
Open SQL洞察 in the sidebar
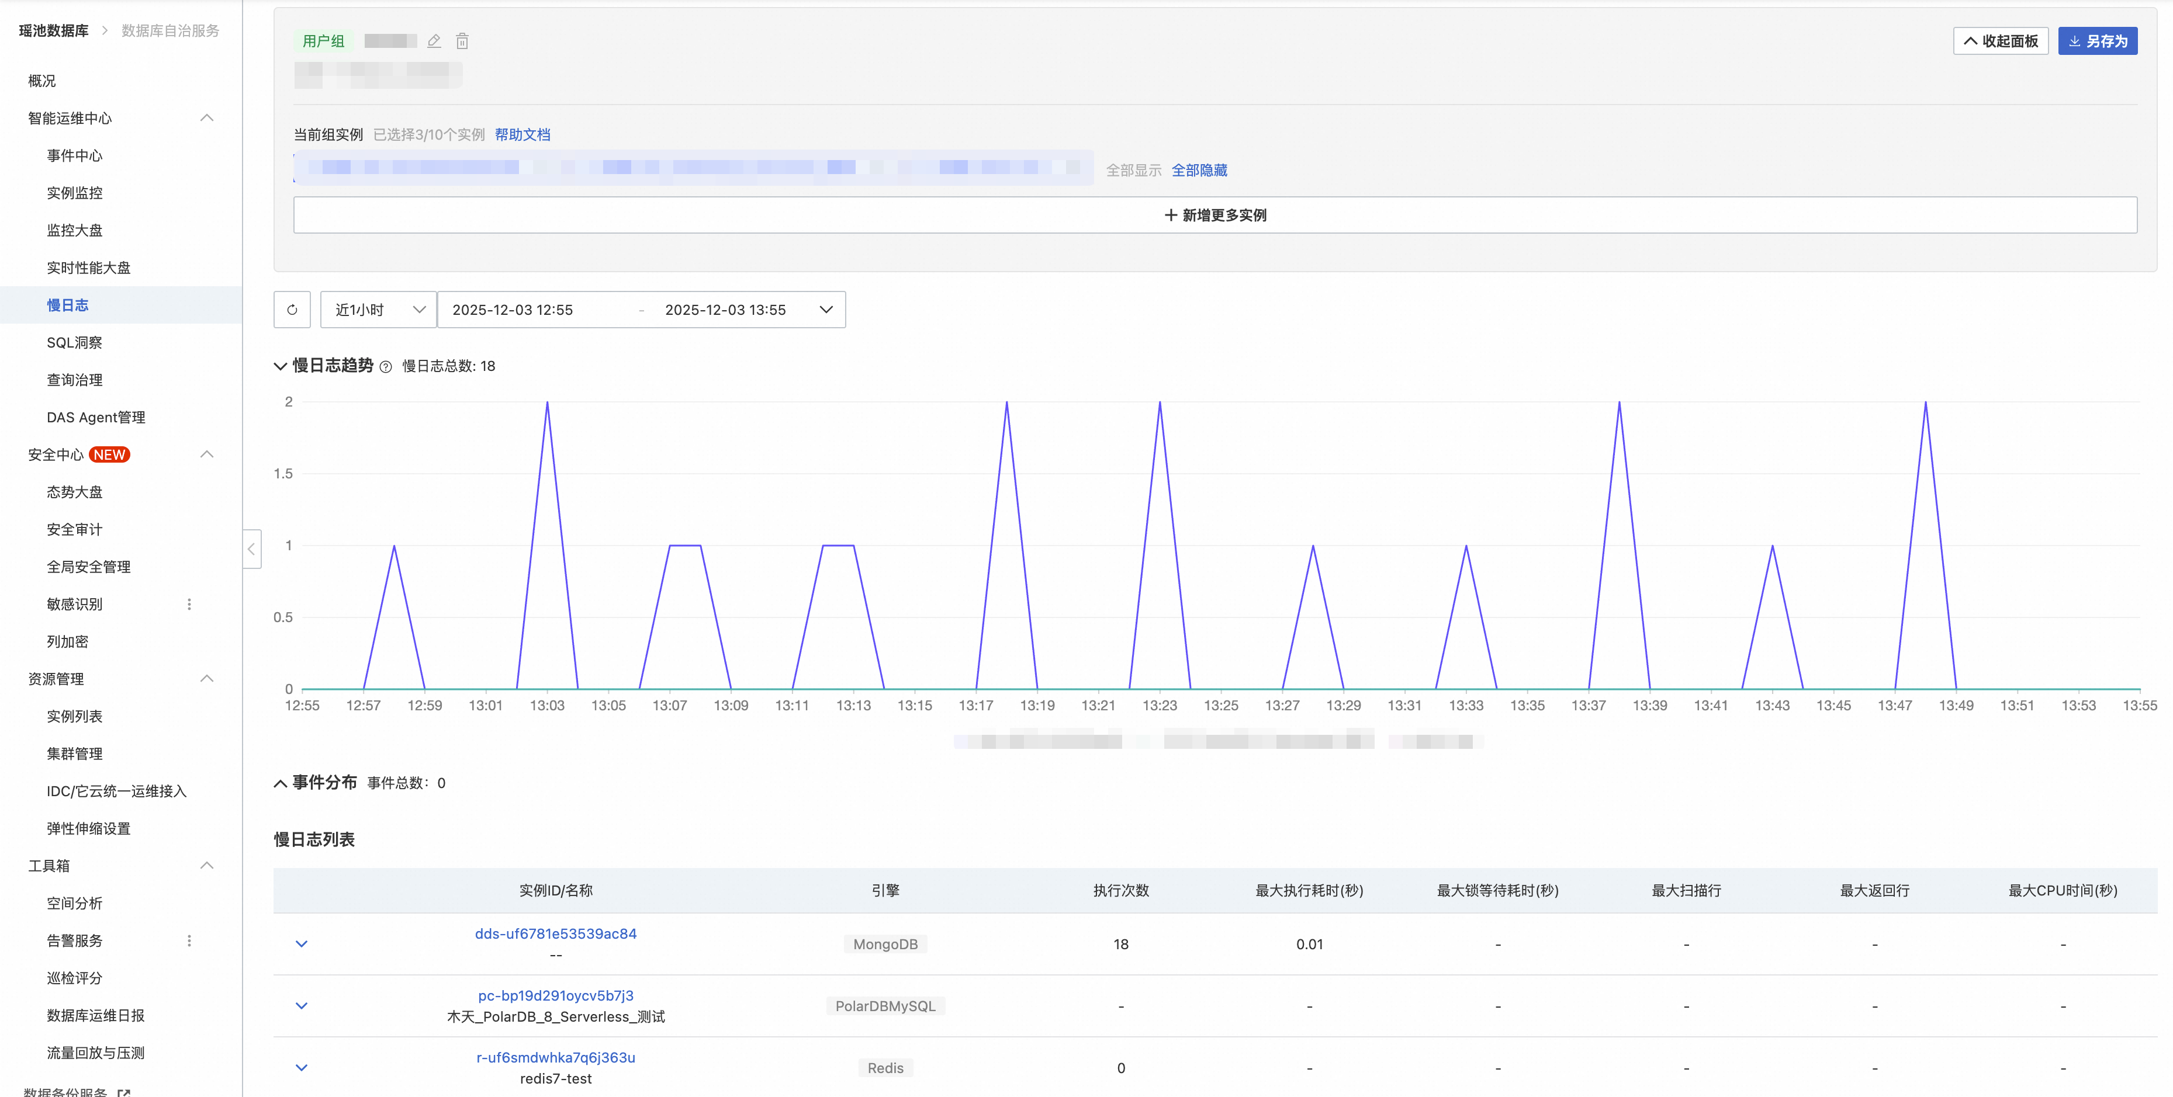[x=74, y=342]
